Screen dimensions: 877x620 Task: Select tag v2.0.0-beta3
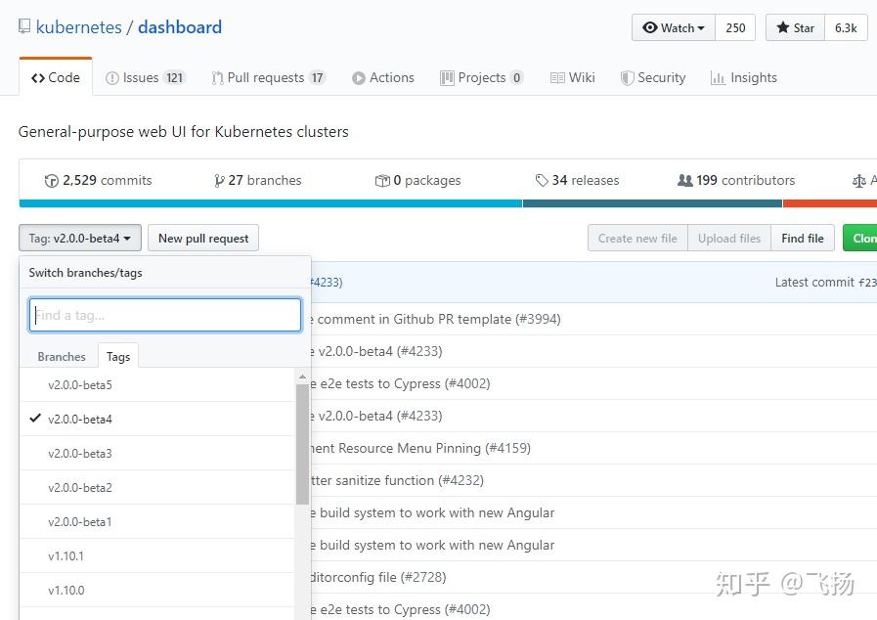[80, 454]
